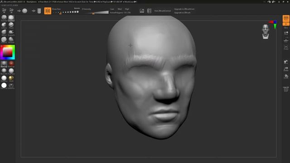Start a new sculpt from the sphere
The image size is (290, 163).
click(x=24, y=11)
